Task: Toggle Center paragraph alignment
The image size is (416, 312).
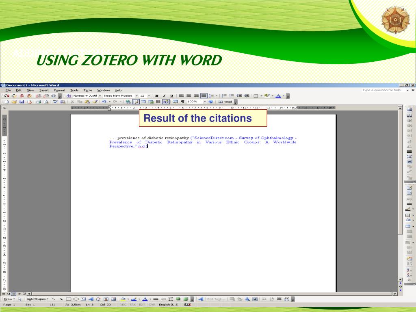Action: 188,96
